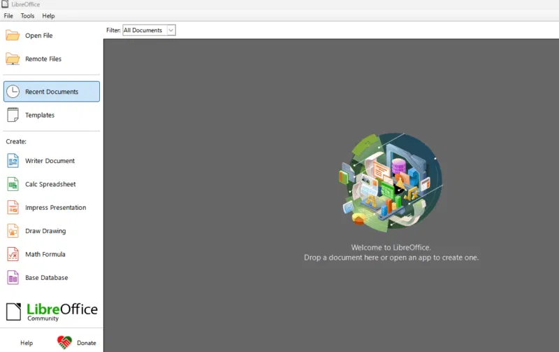Click the Remote Files folder icon

coord(13,59)
